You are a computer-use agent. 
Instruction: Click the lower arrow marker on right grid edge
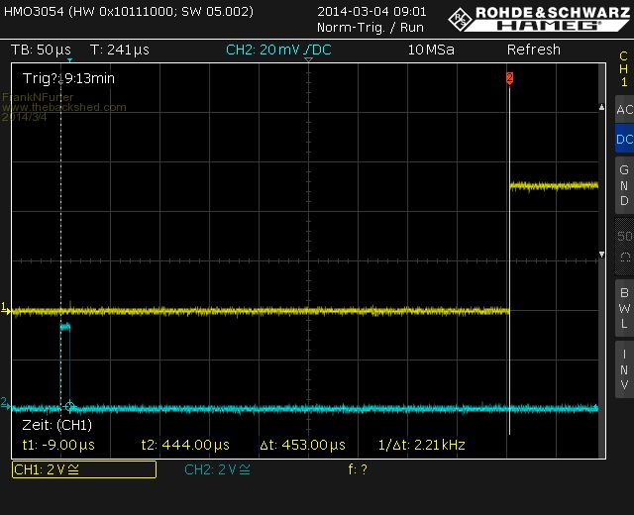(601, 256)
